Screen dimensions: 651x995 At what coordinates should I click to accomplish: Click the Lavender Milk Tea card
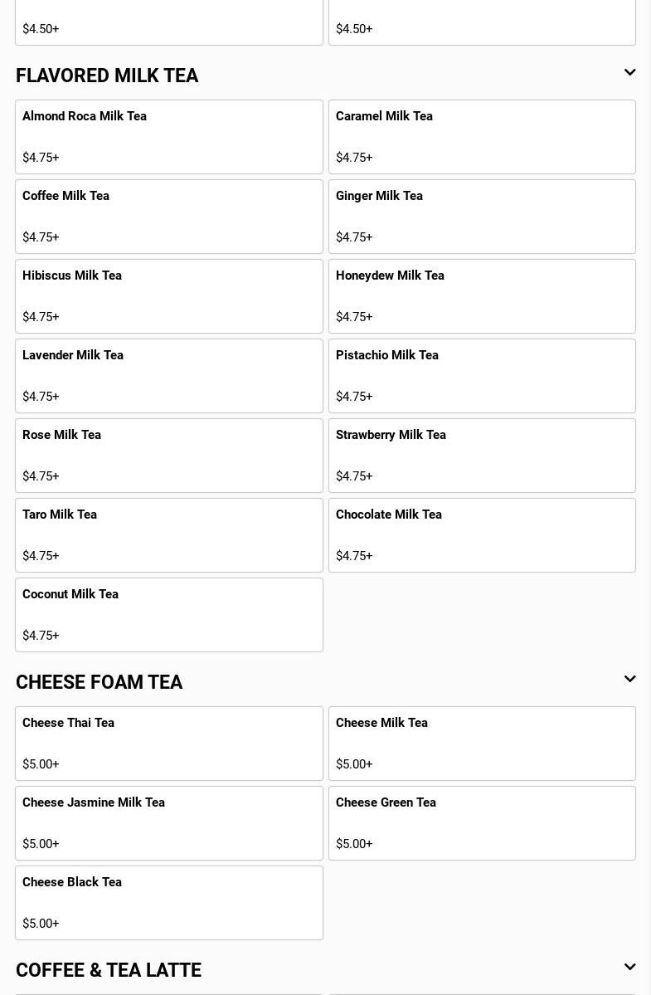coord(168,376)
